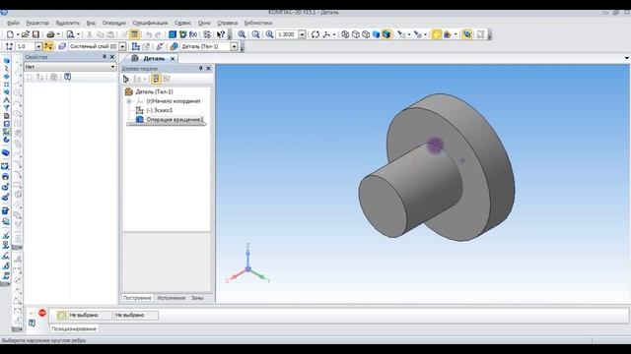Open the document tabs list arrow at far right
The height and width of the screenshot is (354, 631).
coord(627,58)
